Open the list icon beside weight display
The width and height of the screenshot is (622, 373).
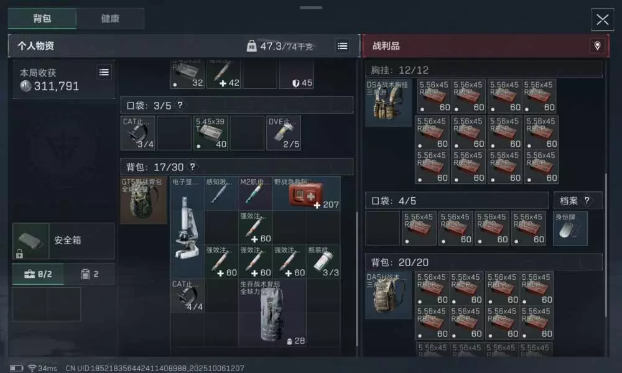(342, 46)
